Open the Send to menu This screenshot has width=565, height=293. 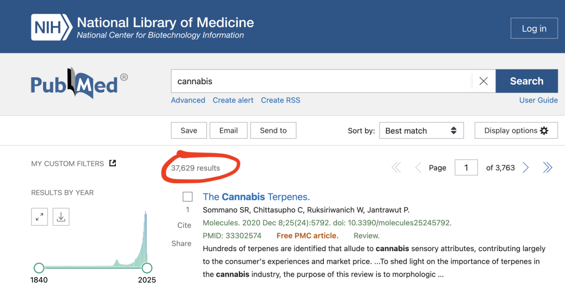coord(273,131)
